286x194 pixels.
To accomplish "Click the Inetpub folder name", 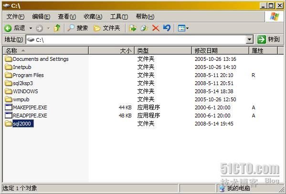I will [22, 67].
